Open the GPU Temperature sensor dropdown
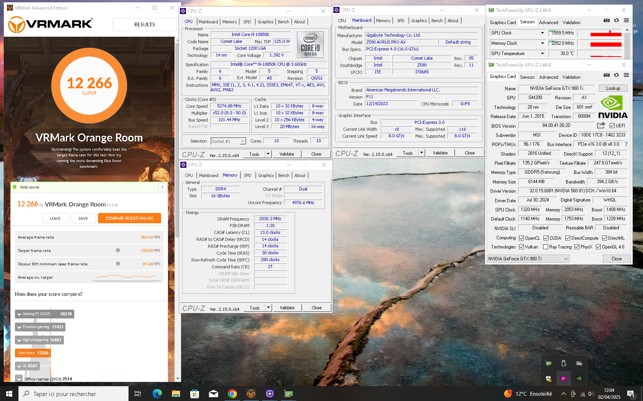The width and height of the screenshot is (643, 401). point(542,54)
